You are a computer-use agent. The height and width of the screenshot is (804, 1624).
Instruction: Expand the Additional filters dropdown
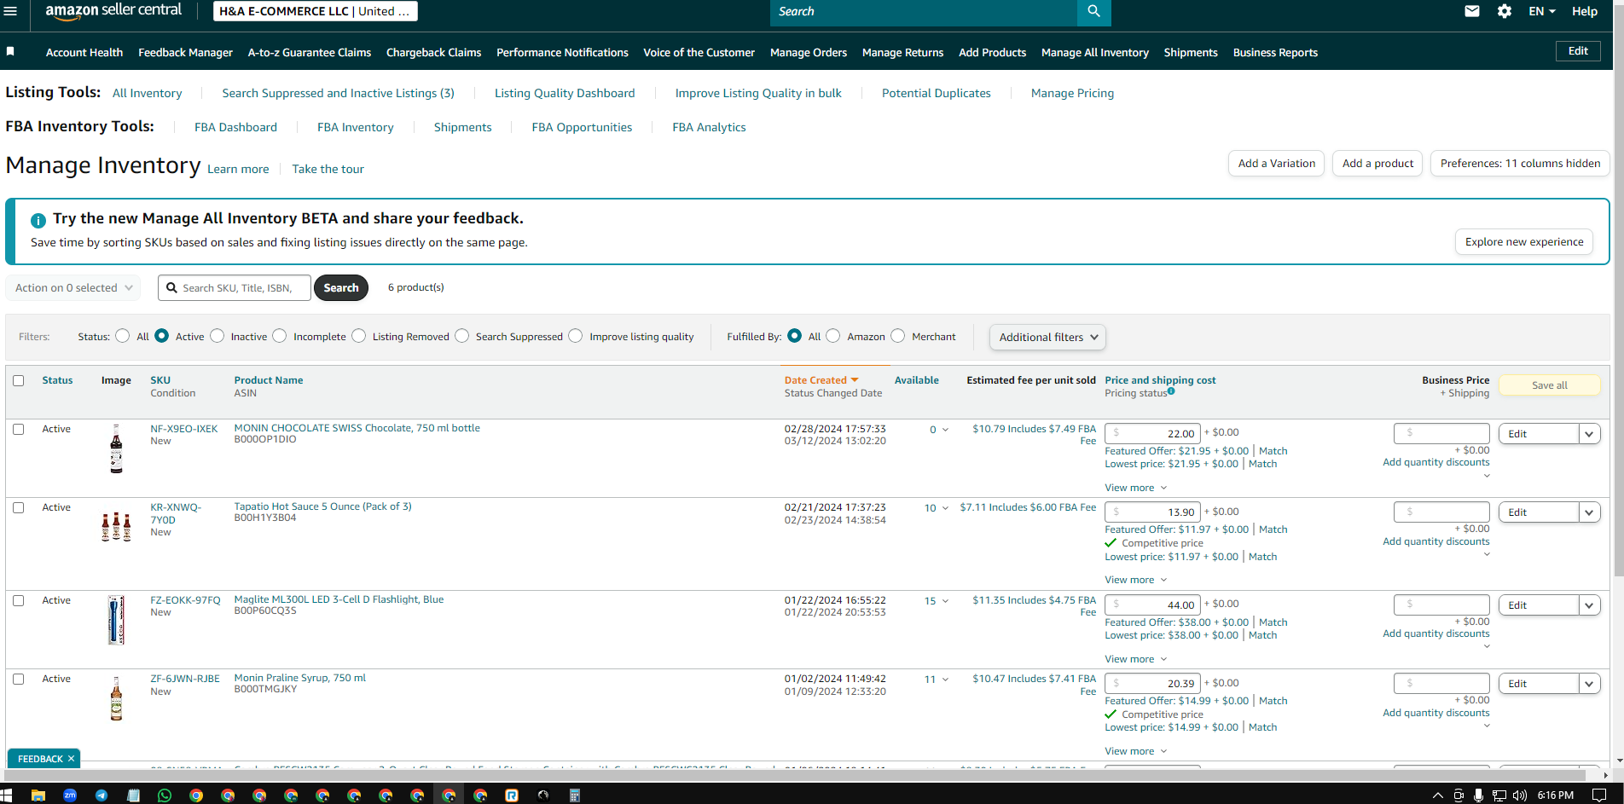[x=1047, y=337]
